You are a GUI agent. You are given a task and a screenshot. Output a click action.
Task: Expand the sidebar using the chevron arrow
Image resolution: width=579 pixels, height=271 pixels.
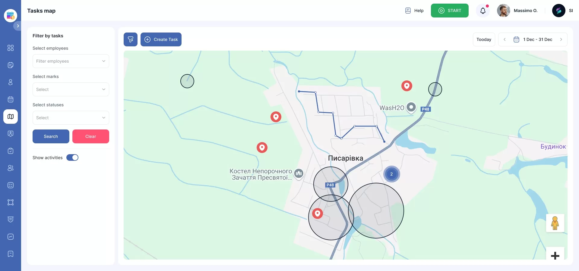click(x=18, y=26)
